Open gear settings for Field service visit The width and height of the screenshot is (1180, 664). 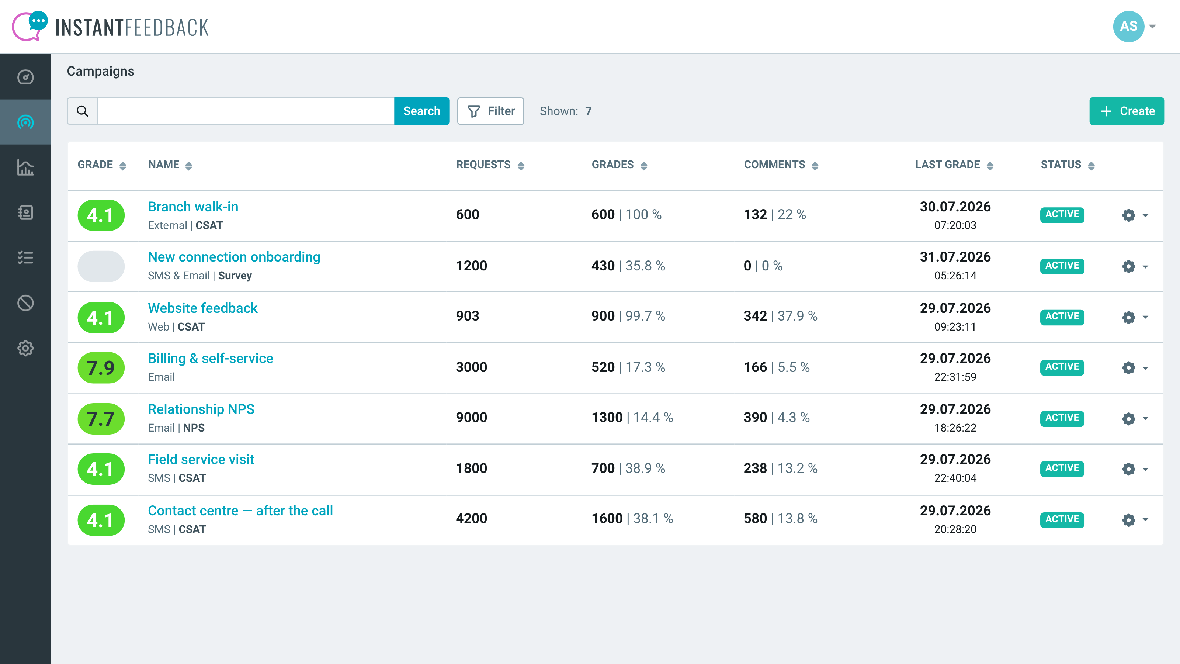1129,469
